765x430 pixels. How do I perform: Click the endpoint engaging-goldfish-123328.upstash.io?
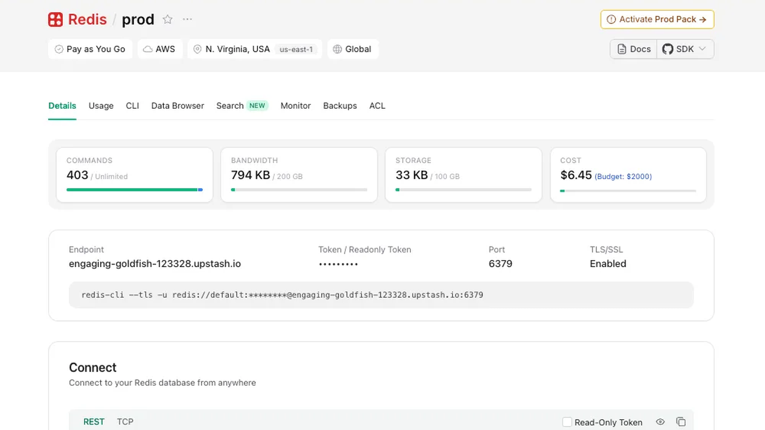155,264
